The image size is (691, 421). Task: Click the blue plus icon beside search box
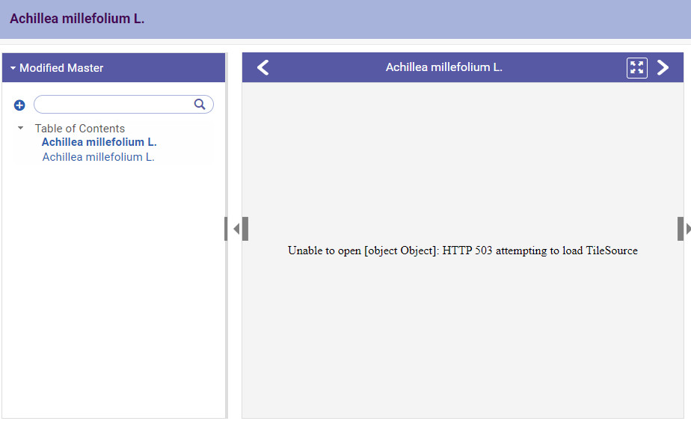pyautogui.click(x=19, y=105)
